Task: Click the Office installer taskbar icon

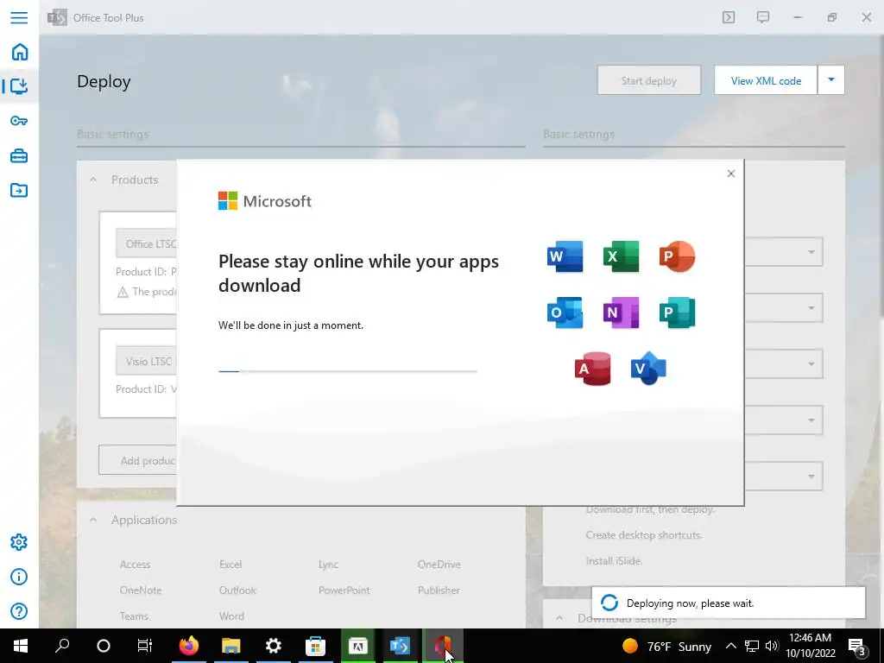Action: coord(443,646)
